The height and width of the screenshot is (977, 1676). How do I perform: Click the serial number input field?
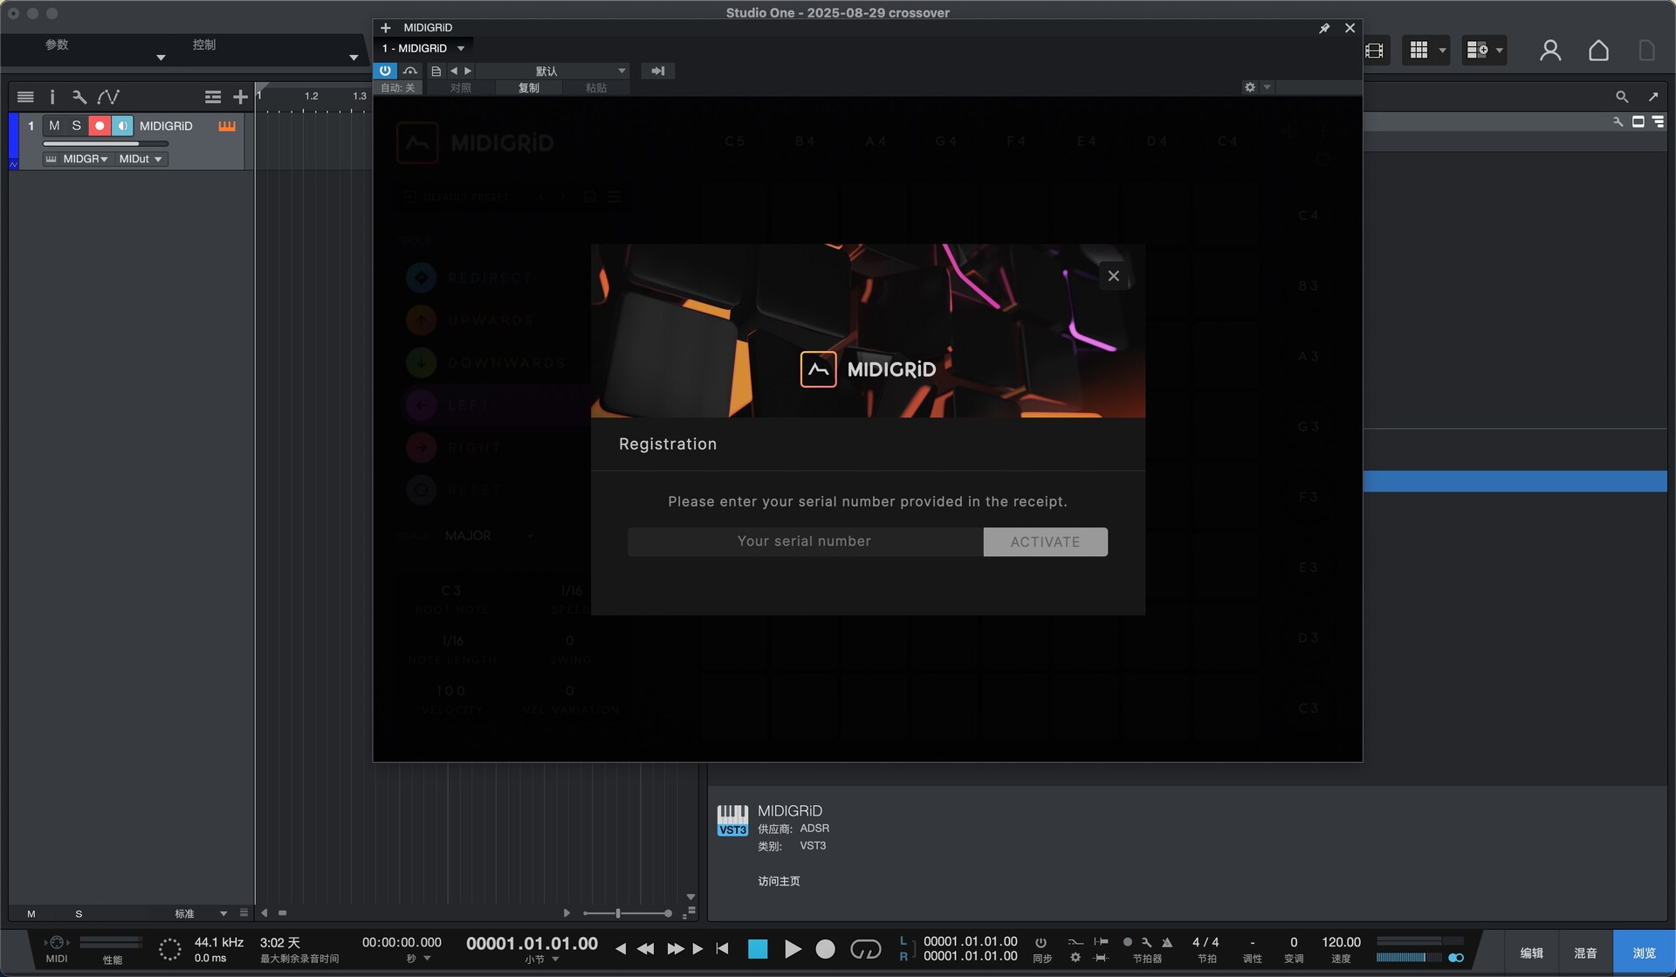pos(805,541)
